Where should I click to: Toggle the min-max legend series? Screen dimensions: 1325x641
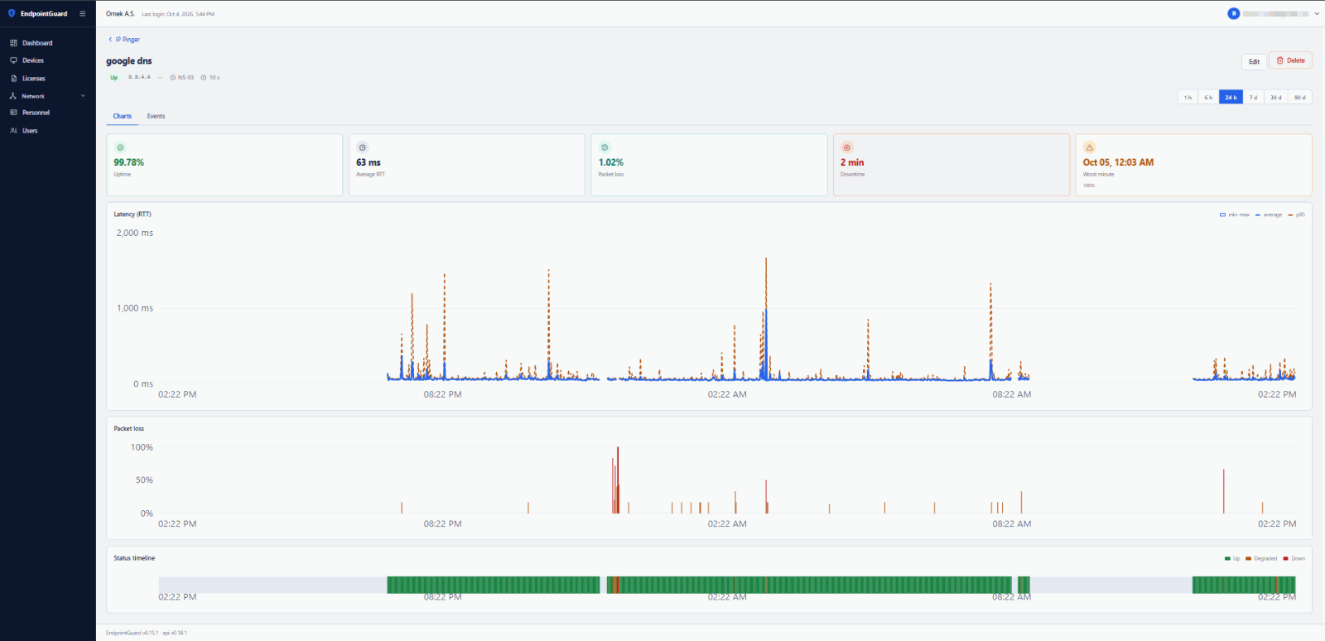tap(1234, 214)
